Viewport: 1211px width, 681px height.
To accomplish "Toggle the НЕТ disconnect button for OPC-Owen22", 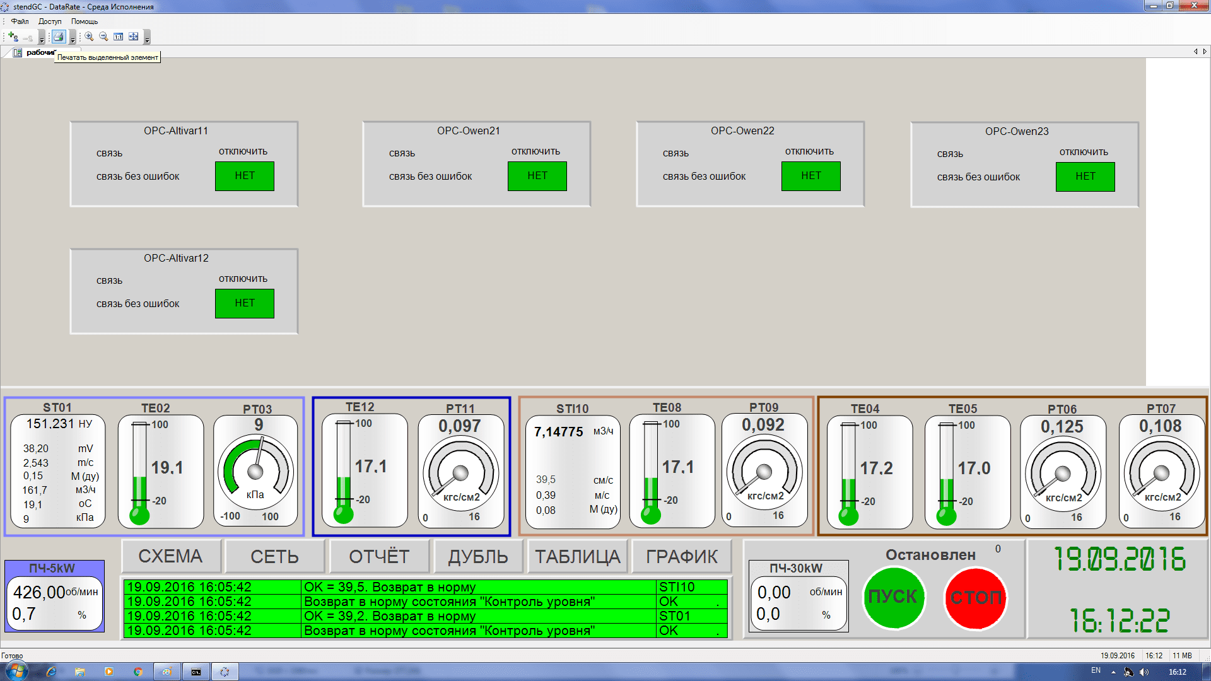I will pyautogui.click(x=810, y=176).
